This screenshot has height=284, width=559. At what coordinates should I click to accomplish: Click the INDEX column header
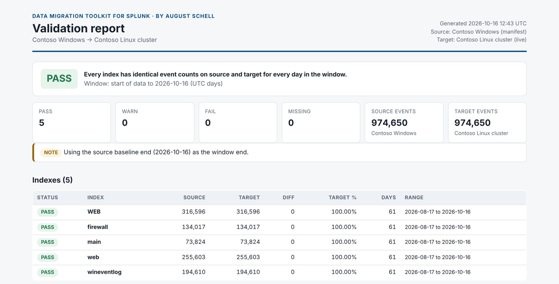95,197
